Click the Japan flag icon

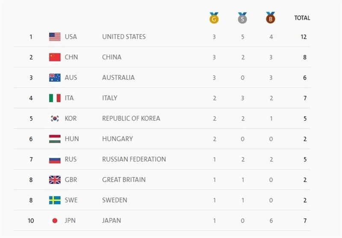[55, 221]
